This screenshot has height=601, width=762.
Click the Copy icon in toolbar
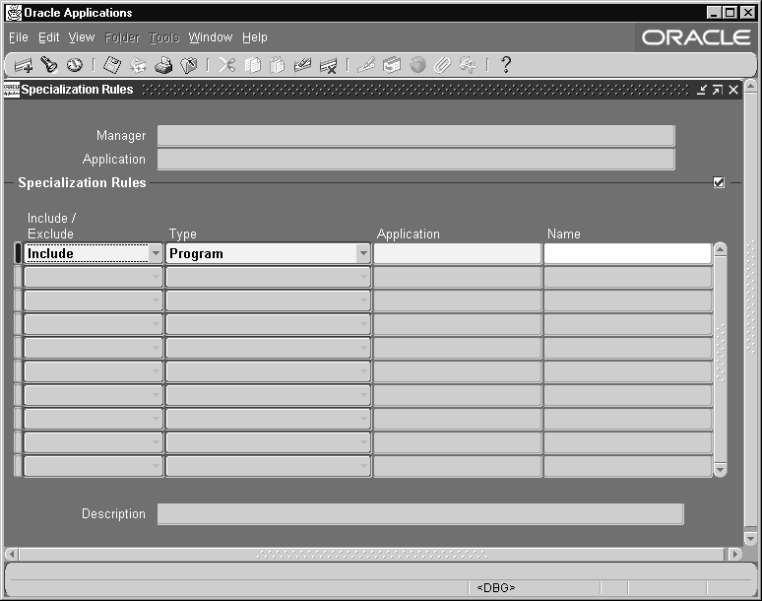252,65
